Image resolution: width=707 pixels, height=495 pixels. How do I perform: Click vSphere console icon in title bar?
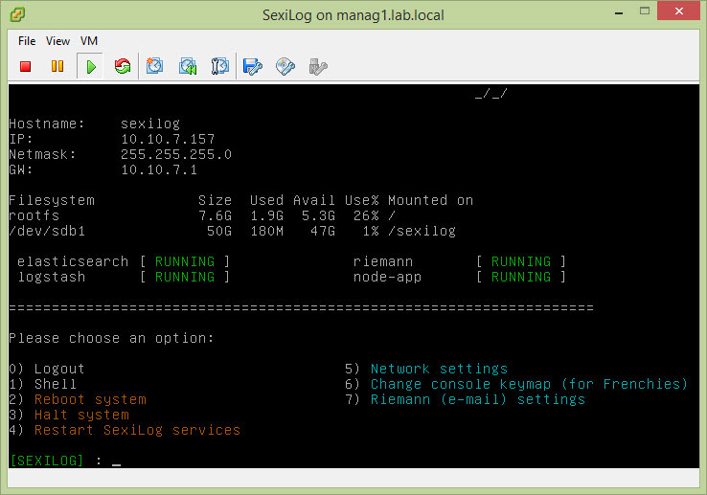pos(17,14)
